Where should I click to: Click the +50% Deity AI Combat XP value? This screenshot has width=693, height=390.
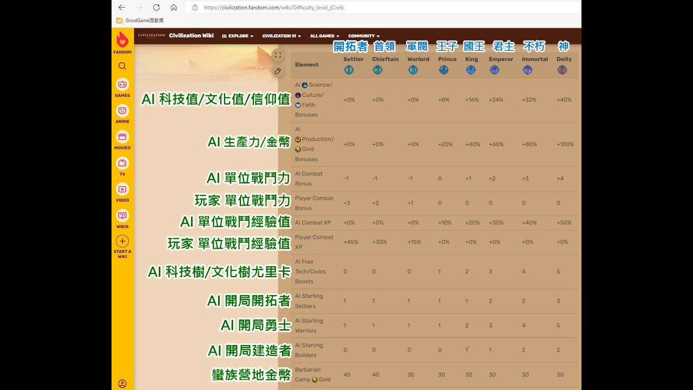[564, 223]
